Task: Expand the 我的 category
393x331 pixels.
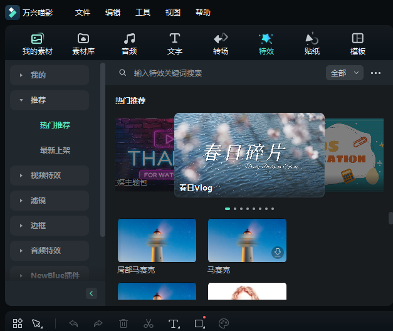Action: (50, 75)
